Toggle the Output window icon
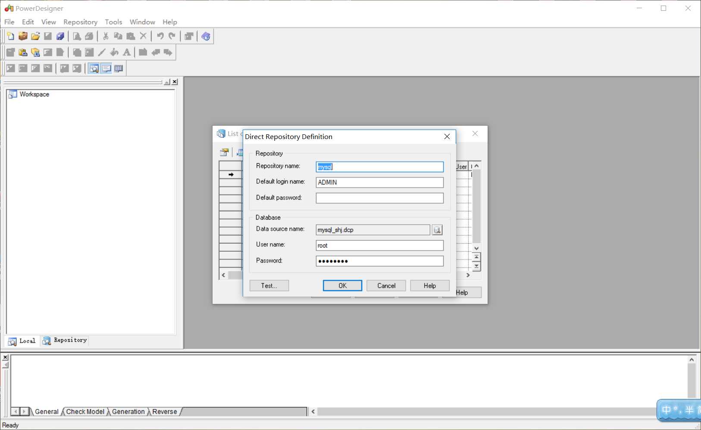This screenshot has height=430, width=701. point(106,68)
